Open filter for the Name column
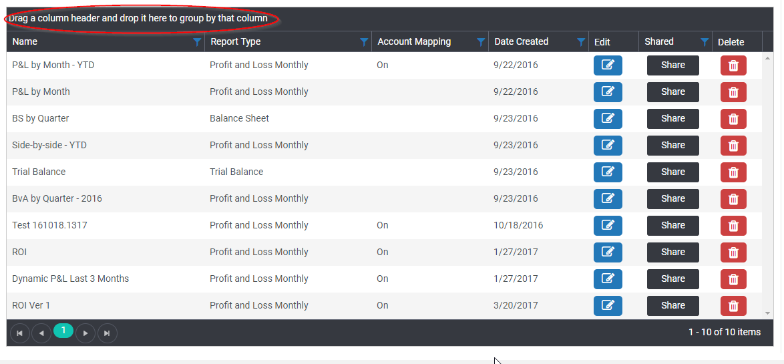The height and width of the screenshot is (364, 784). point(197,42)
